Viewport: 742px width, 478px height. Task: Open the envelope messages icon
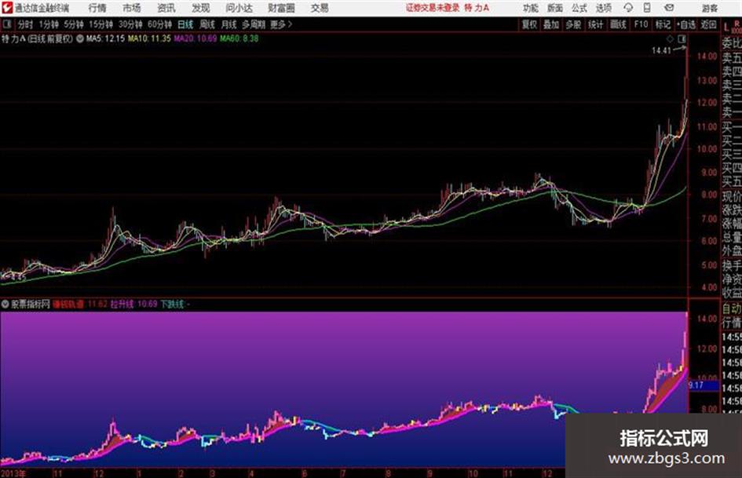tap(669, 8)
